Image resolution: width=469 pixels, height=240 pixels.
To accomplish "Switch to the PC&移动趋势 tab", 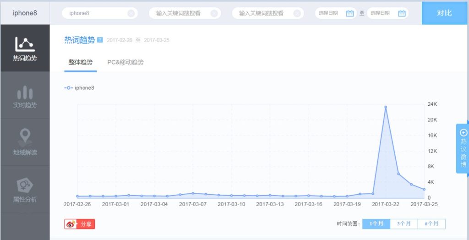I will click(125, 62).
